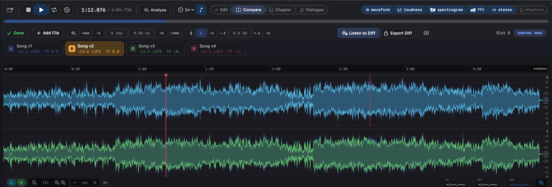Toggle right channel R at bottom
Screen dimensions: 552x187
(21, 183)
